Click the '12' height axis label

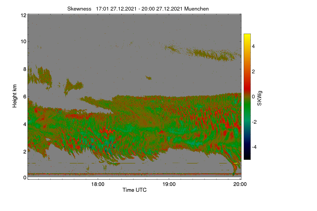tap(23, 15)
